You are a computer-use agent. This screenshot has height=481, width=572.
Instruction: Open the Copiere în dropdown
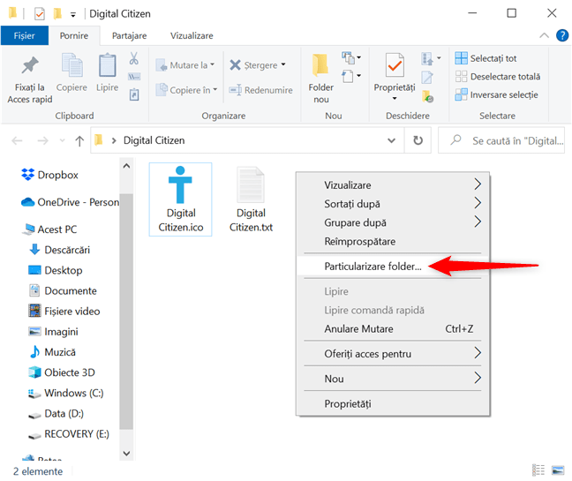[186, 90]
